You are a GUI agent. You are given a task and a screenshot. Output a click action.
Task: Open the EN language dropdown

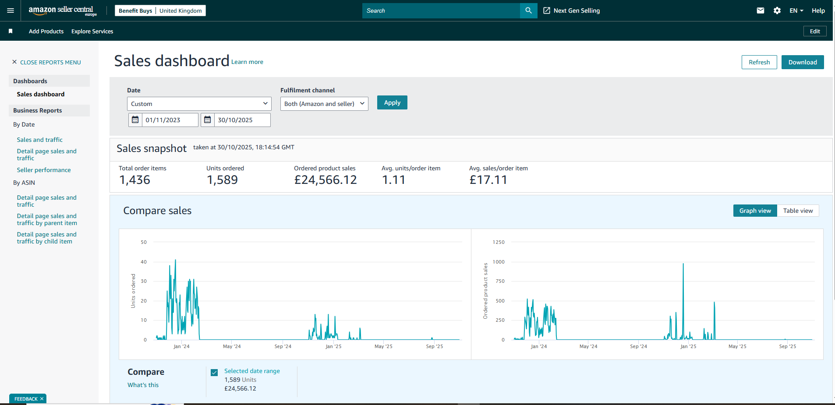(796, 11)
